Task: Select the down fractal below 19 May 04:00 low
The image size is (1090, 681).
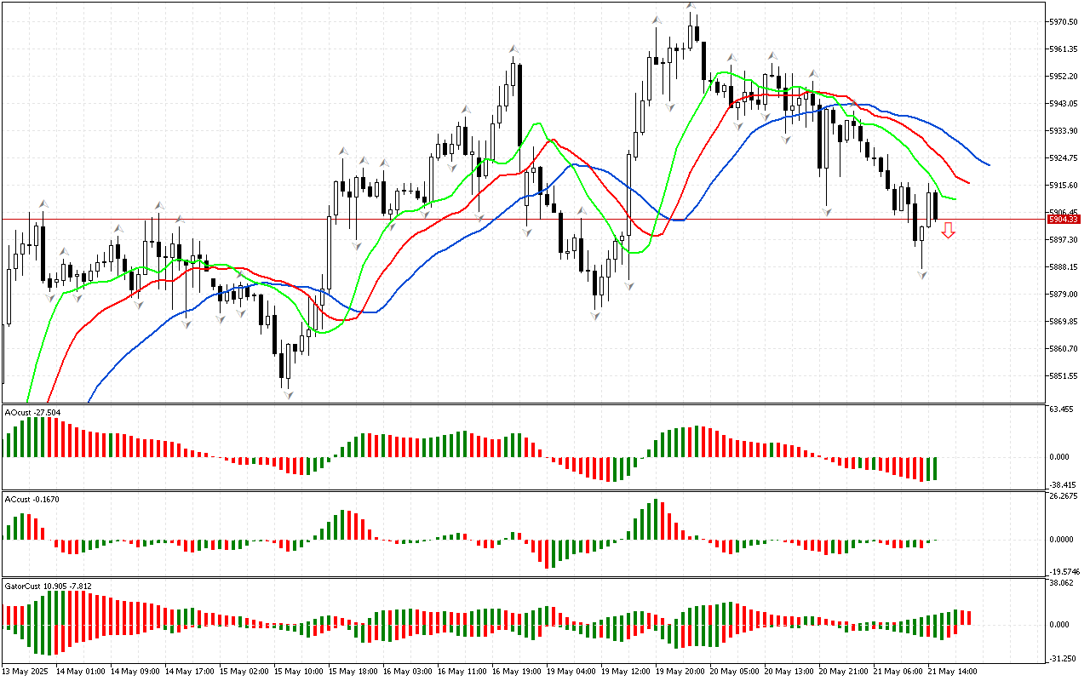Action: point(596,315)
